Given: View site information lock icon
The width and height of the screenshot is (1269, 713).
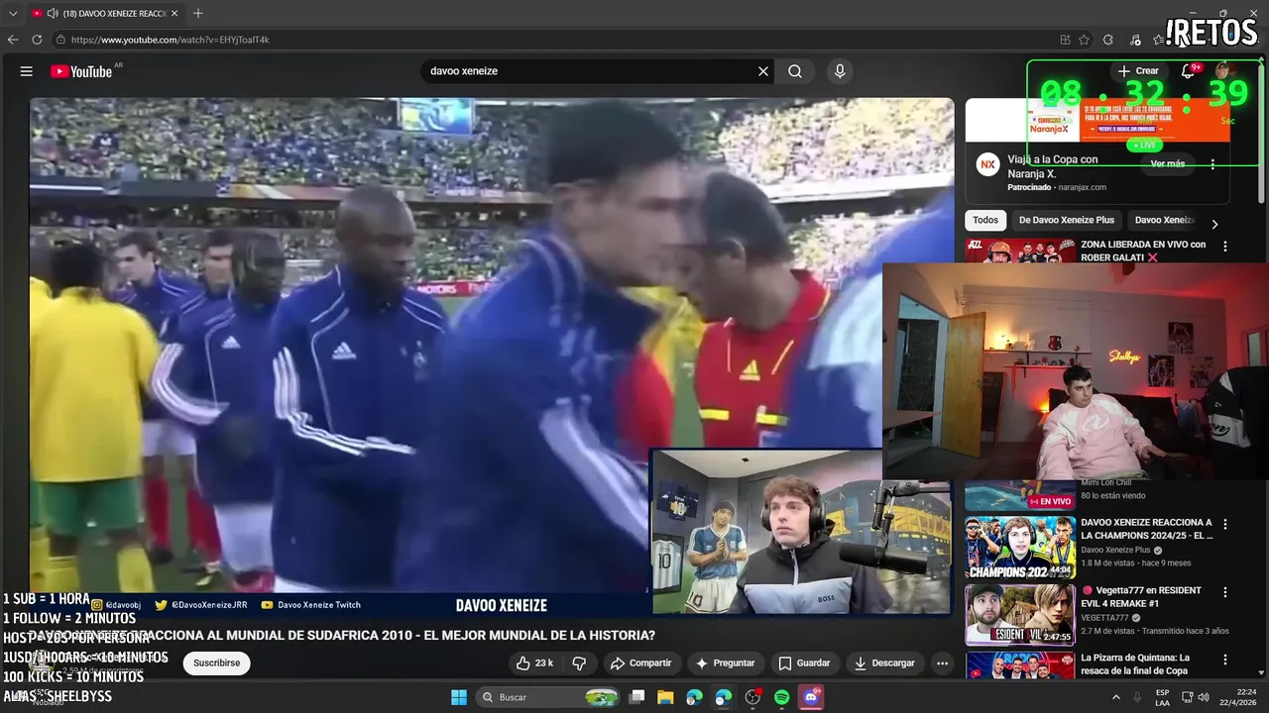Looking at the screenshot, I should click(x=60, y=40).
